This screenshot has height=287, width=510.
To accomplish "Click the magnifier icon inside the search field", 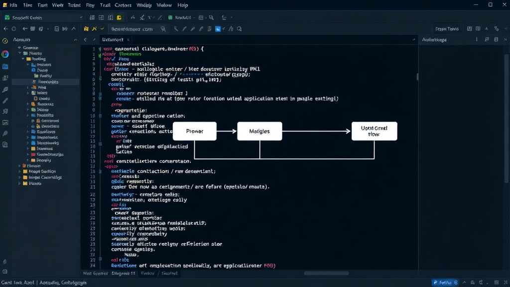I will (x=163, y=29).
